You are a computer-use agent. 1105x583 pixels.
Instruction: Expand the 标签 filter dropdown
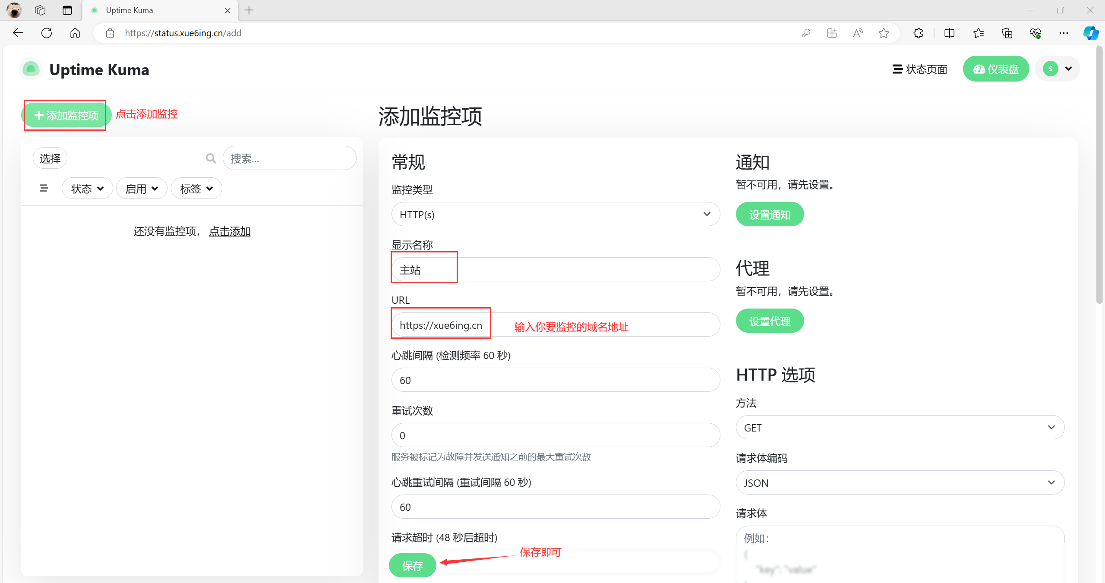coord(196,189)
